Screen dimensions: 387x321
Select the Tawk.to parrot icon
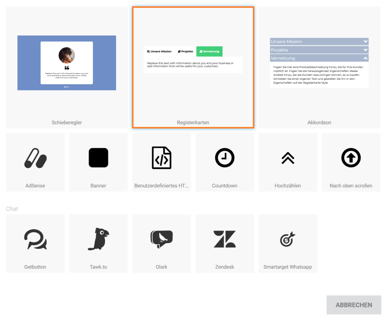(98, 239)
